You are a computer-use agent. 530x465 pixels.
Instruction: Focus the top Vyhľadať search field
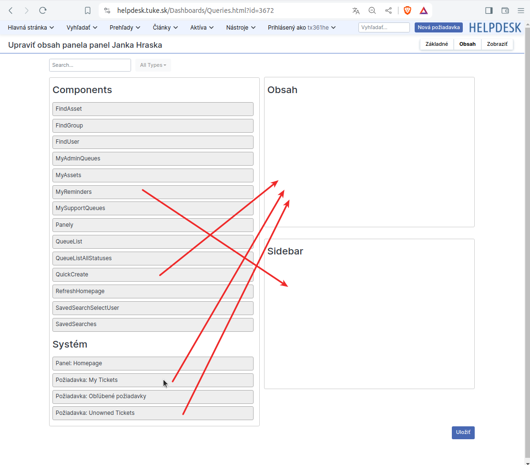[384, 27]
